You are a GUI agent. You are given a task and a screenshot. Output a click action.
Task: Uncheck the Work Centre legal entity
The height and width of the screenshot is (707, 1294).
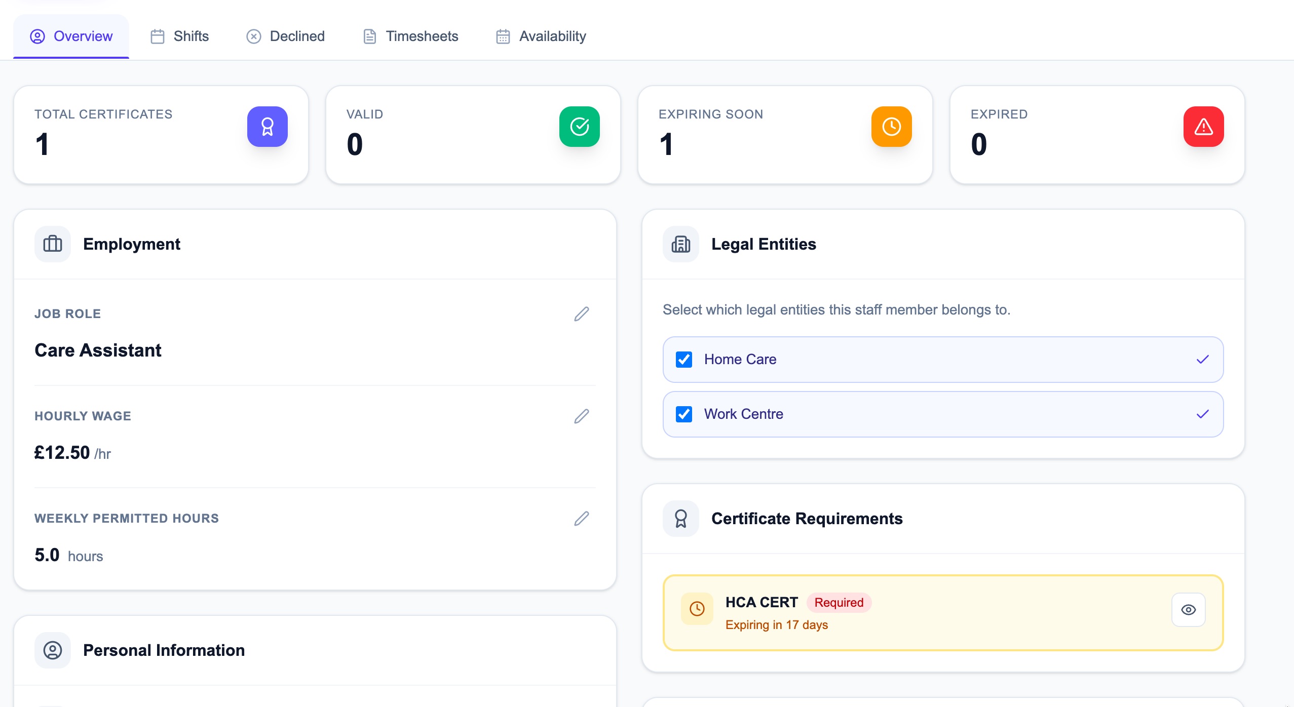click(684, 414)
